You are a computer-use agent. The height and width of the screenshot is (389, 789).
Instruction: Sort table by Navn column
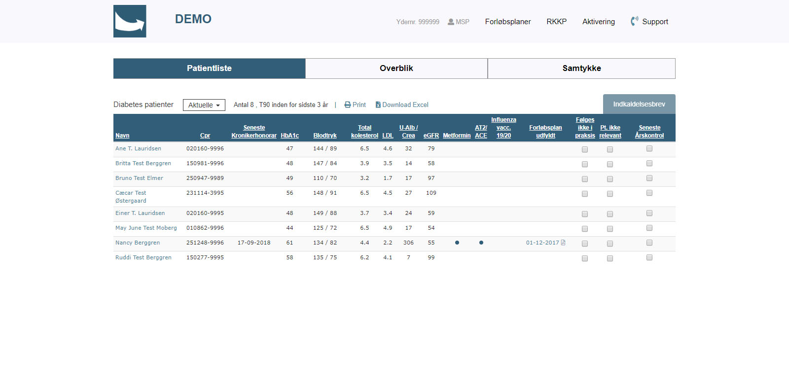[122, 136]
